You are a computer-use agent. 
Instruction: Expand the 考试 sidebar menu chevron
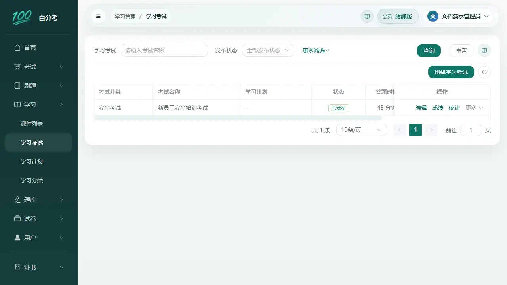point(62,66)
